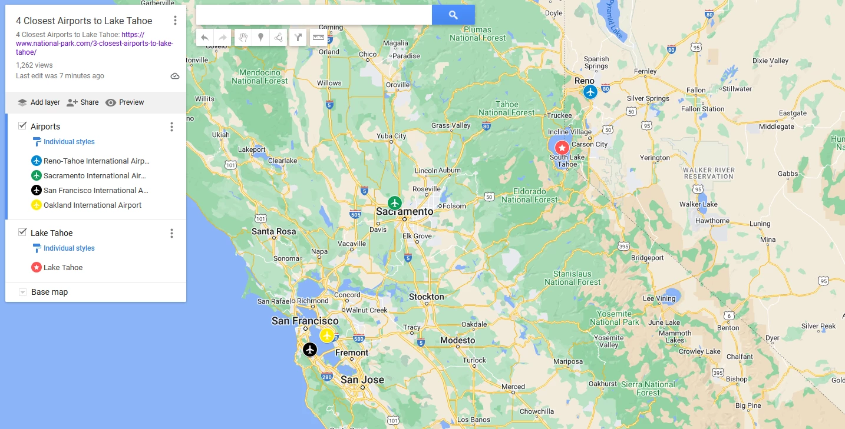Uncheck the Lake Tahoe layer checkbox
The image size is (845, 429).
click(22, 232)
